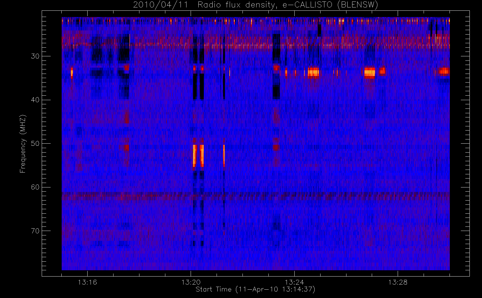The width and height of the screenshot is (482, 298).
Task: Click the 40 MHz frequency tick label
Action: point(35,100)
